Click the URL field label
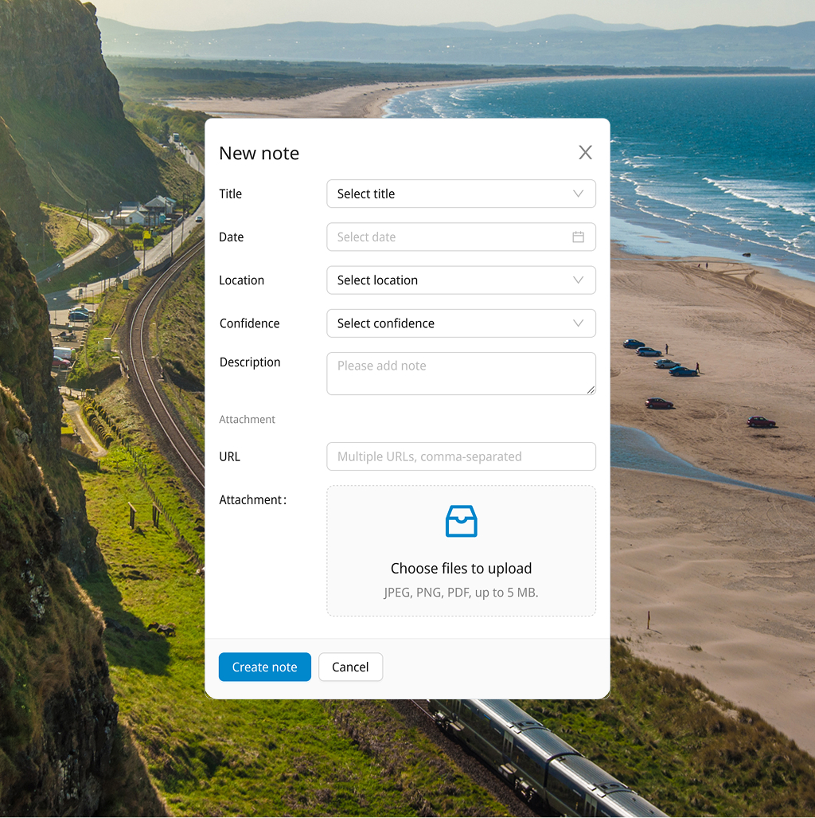The width and height of the screenshot is (815, 818). pos(229,456)
